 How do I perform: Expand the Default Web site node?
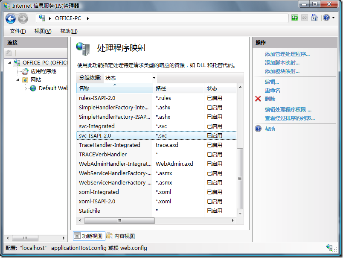pyautogui.click(x=26, y=88)
